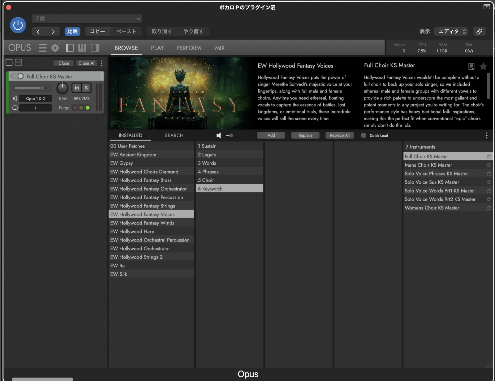Image resolution: width=495 pixels, height=381 pixels.
Task: Switch rack to single instrument view icon
Action: pos(9,62)
